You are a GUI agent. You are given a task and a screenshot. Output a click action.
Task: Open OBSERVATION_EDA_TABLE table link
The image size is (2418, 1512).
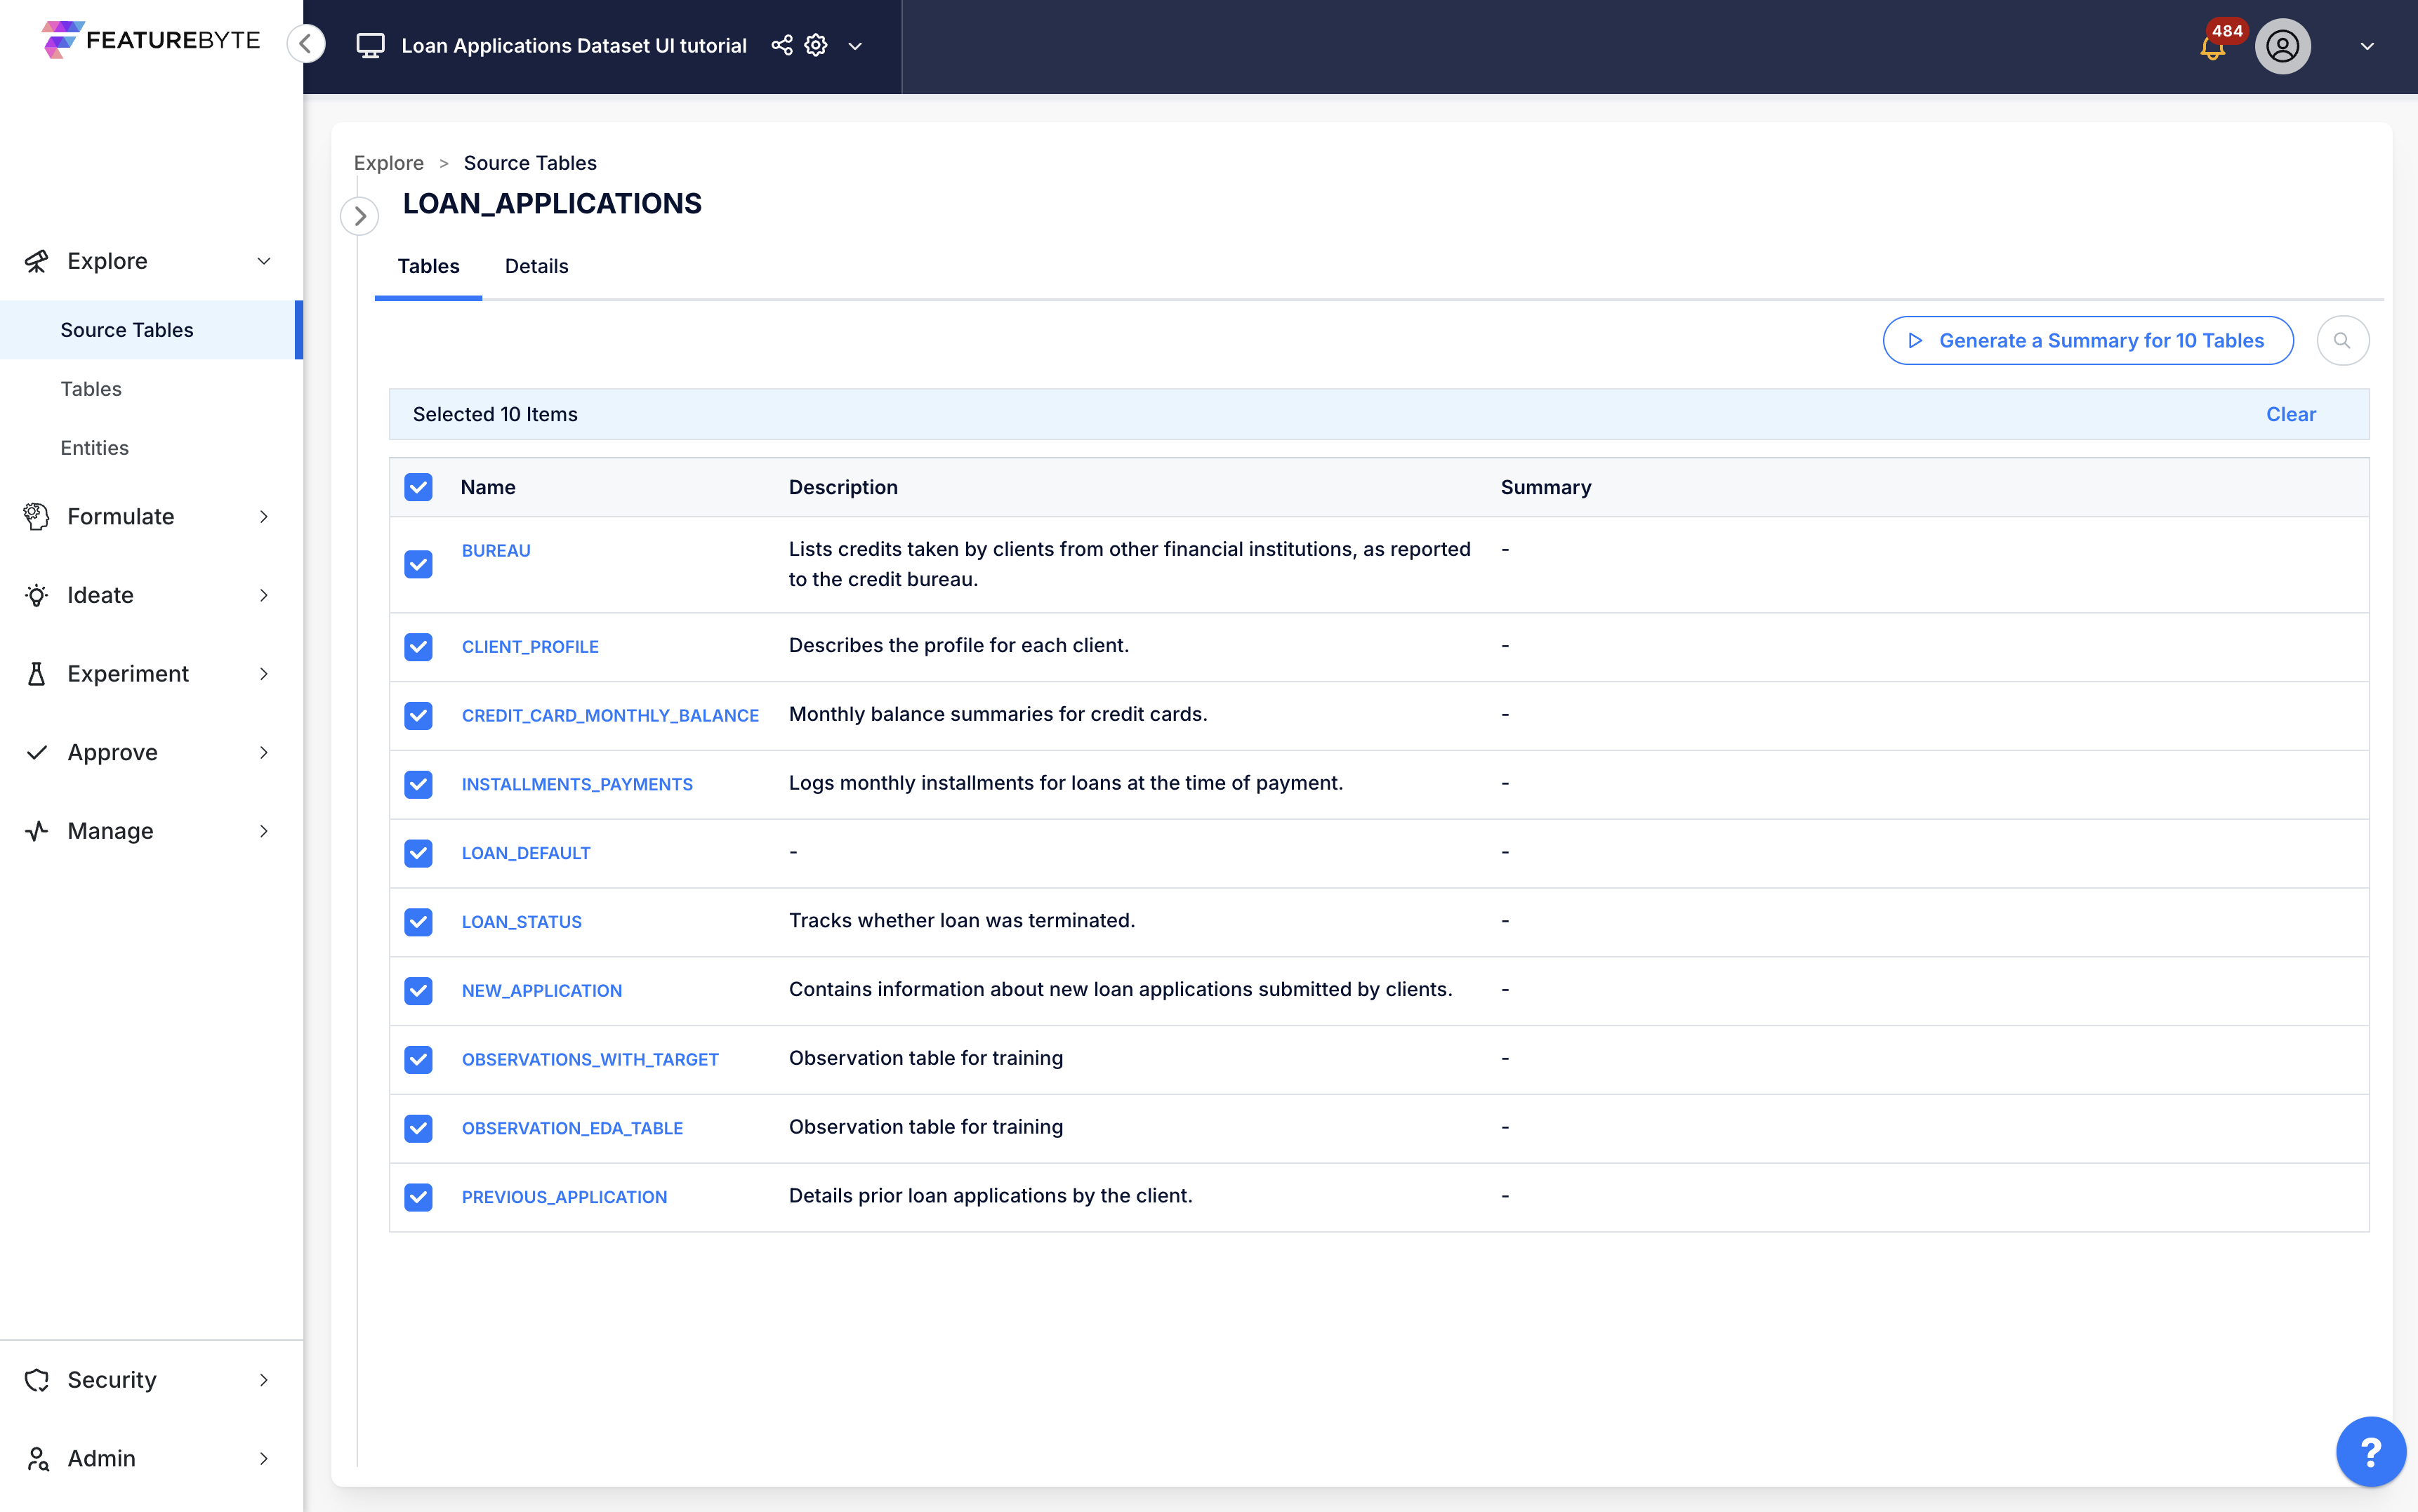(x=572, y=1129)
